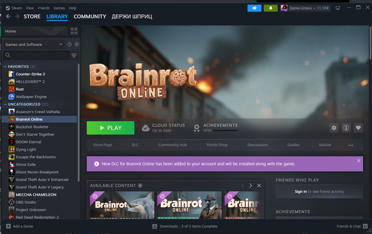Toggle Big Picture mode monitor icon
This screenshot has height=234, width=372.
(338, 8)
